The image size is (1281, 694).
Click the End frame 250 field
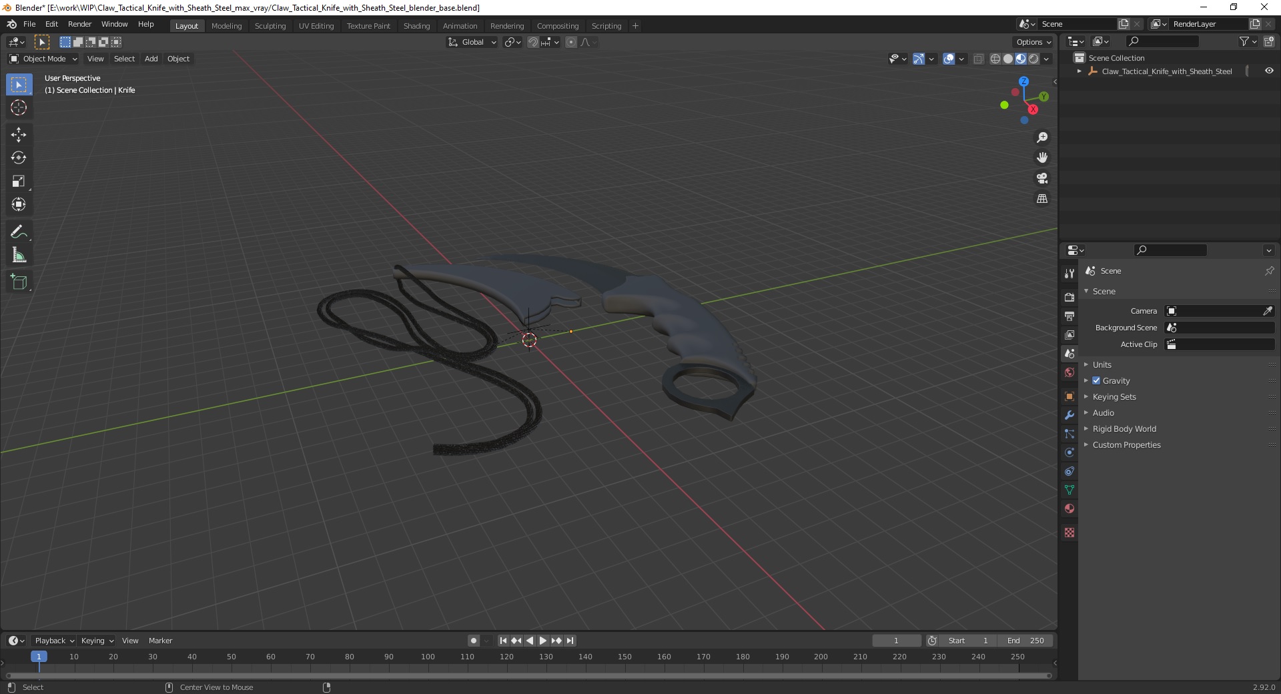(1025, 641)
